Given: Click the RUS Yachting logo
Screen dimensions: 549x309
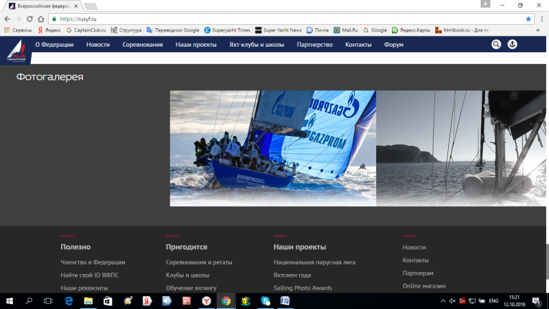Looking at the screenshot, I should coord(16,51).
